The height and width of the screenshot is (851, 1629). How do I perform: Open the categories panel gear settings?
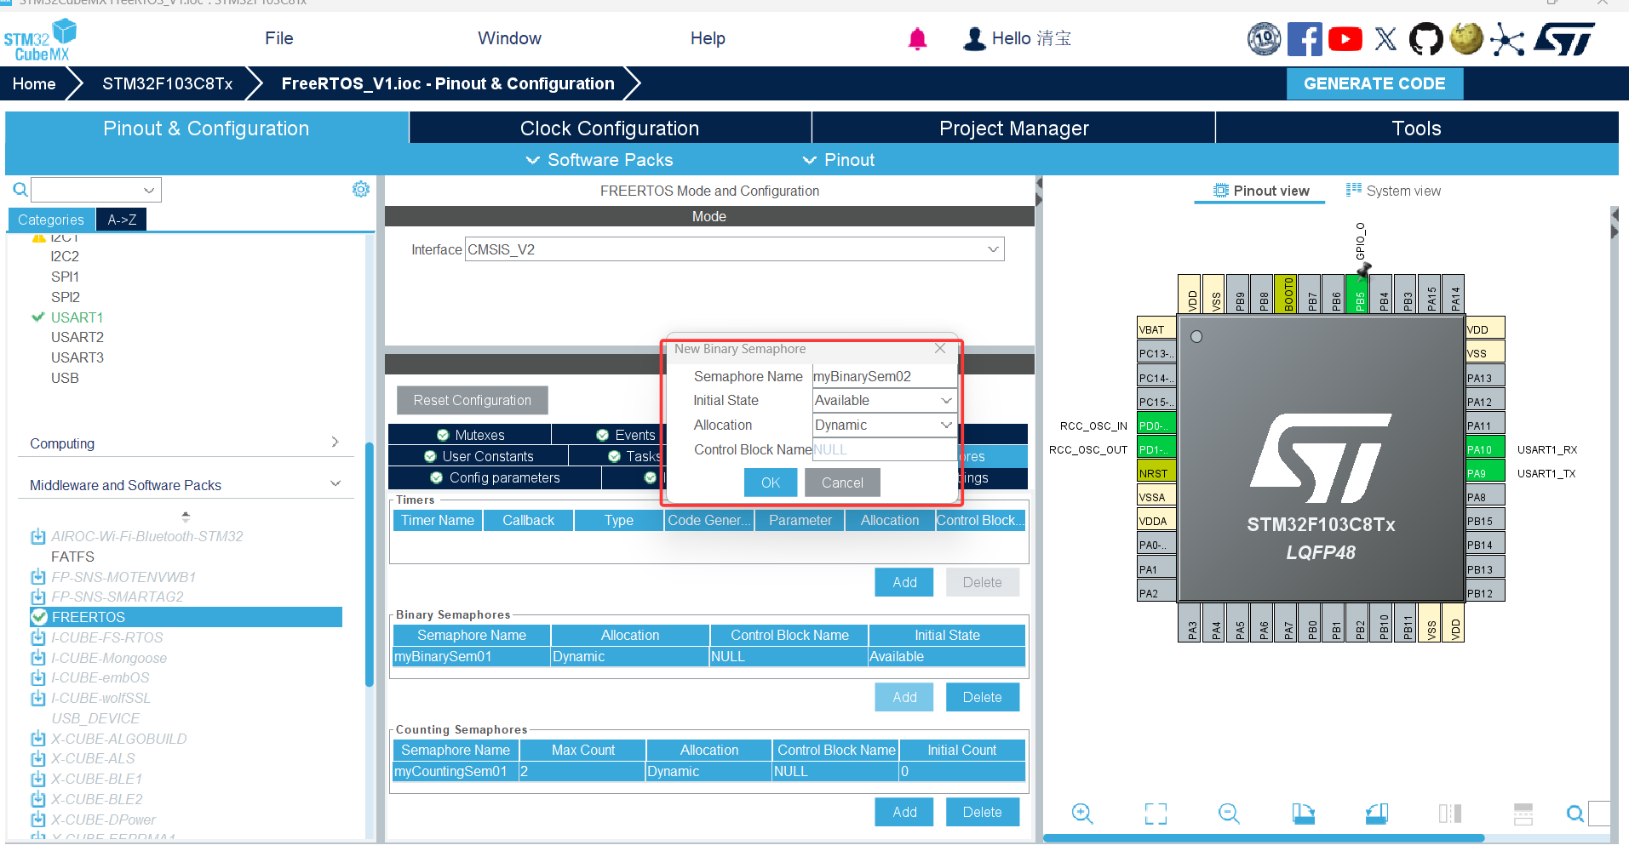[x=361, y=189]
